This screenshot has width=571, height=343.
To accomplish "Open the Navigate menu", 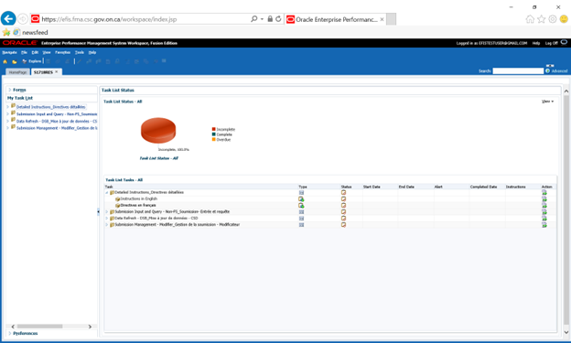I will (9, 52).
